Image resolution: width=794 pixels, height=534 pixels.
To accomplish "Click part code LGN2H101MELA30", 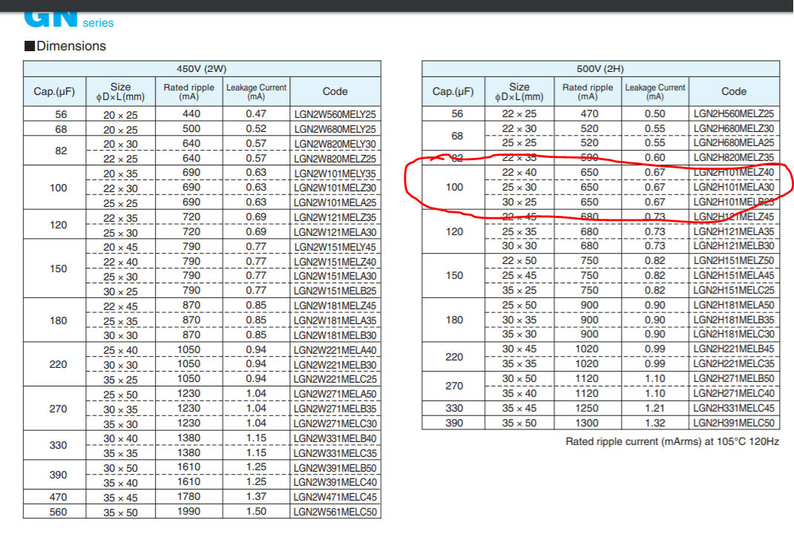I will click(733, 188).
